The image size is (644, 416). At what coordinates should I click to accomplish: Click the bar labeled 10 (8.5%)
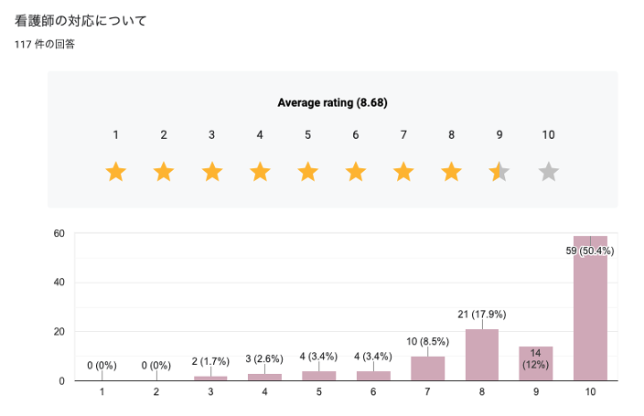[x=427, y=368]
